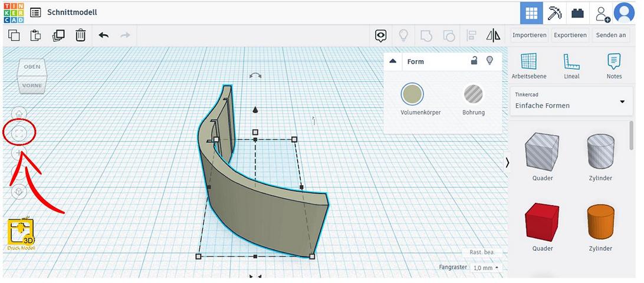Select the Lineal ruler tool
644x283 pixels.
click(571, 65)
